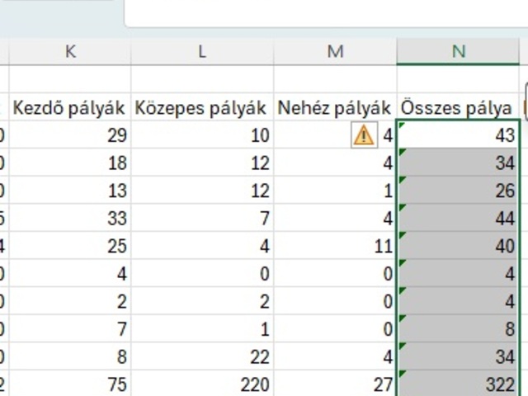Select the cell with value 220

click(x=202, y=385)
